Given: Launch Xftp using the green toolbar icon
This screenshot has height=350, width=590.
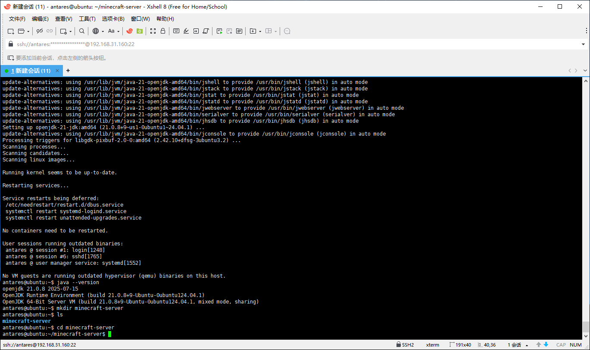Looking at the screenshot, I should coord(140,31).
